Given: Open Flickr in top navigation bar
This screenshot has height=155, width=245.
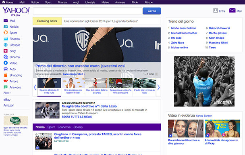Looking at the screenshot, I should tap(135, 2).
